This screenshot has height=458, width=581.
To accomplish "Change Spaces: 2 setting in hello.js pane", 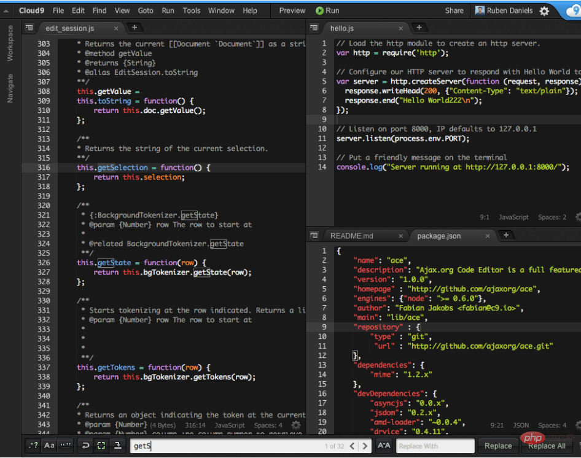I will tap(552, 217).
